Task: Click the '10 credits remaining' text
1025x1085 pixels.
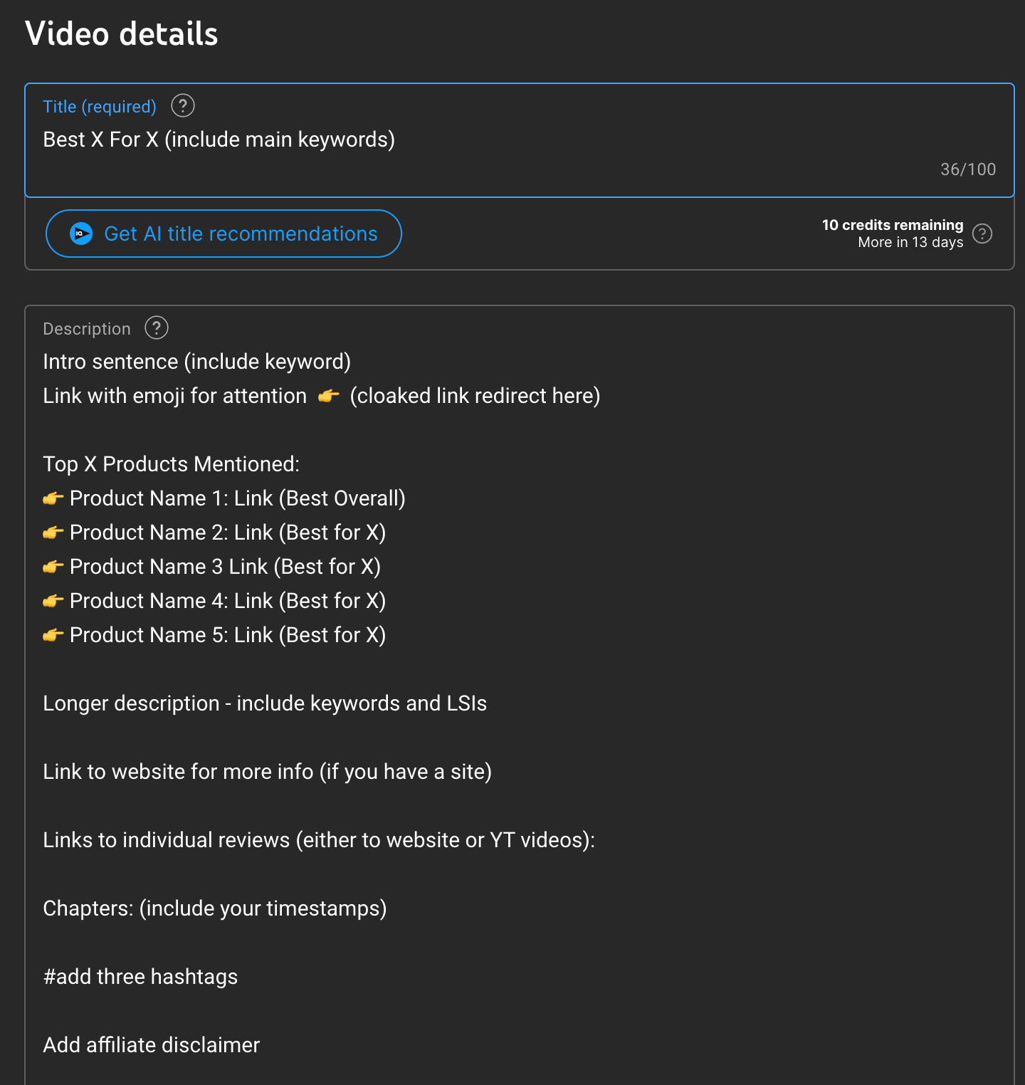Action: [x=893, y=225]
